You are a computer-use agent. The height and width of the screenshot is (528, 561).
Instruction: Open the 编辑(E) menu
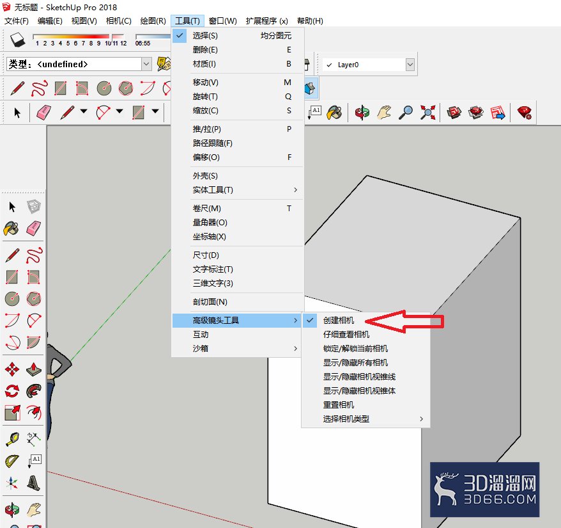[50, 20]
